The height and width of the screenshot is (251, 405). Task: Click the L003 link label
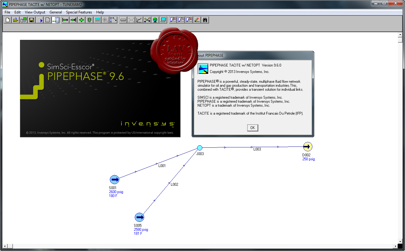click(257, 149)
